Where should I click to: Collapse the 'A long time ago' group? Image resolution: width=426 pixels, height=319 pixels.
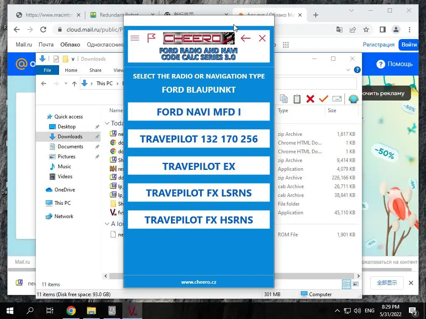click(107, 224)
